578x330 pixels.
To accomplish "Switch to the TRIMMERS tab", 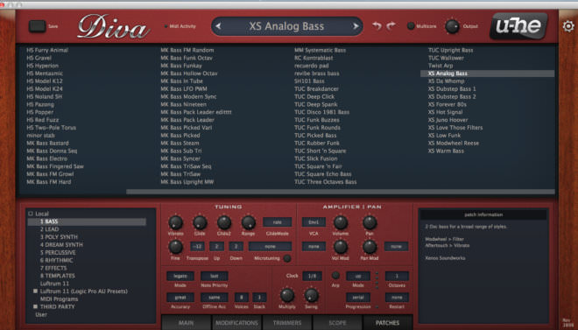I will coord(286,323).
